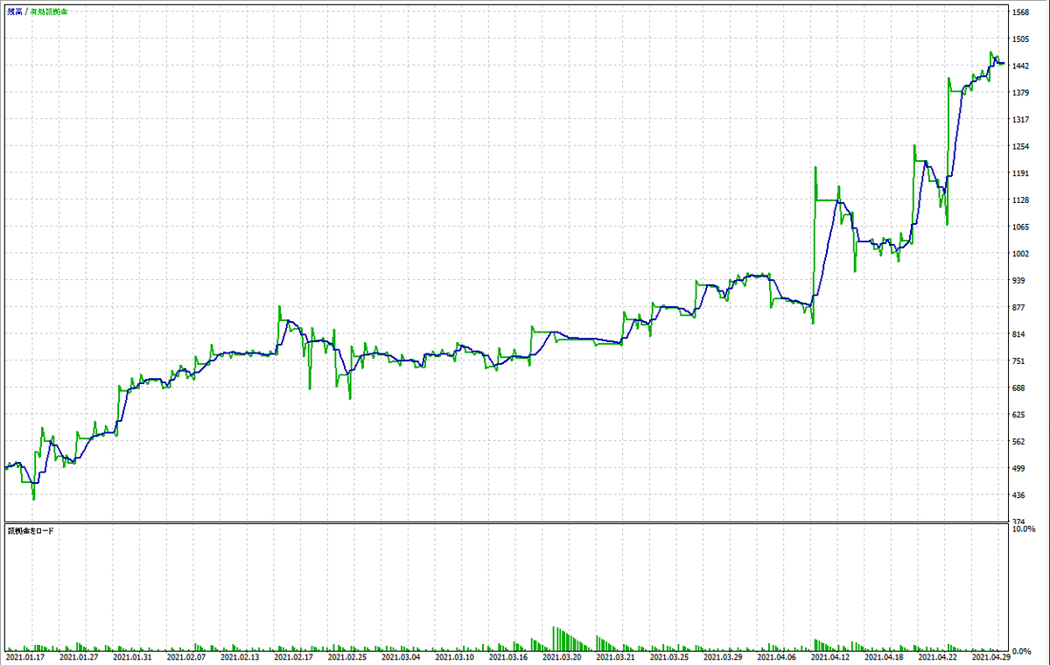
Task: Click the 2021.01.17 date label
Action: point(25,656)
